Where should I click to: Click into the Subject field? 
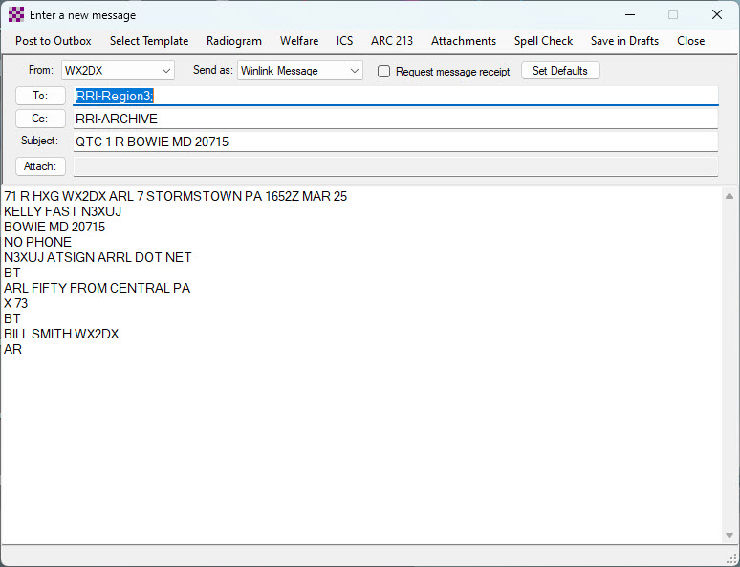pos(395,142)
